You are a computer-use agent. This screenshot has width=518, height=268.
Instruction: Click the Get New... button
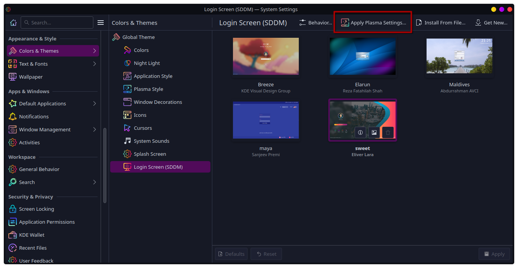pos(492,23)
